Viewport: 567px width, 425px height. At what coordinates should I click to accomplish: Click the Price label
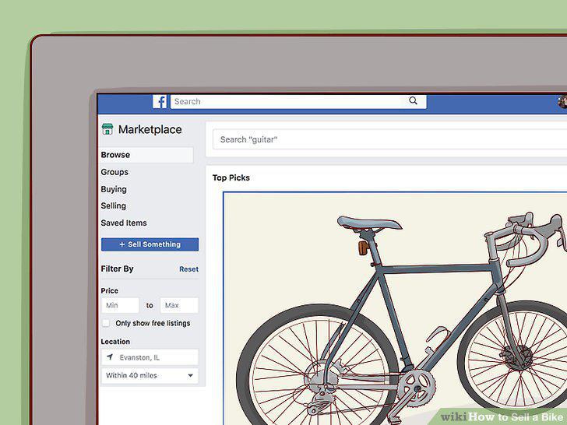tap(110, 290)
